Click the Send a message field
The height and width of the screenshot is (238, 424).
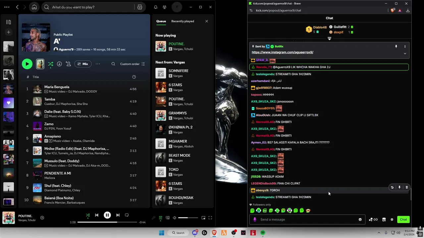[x=308, y=219]
